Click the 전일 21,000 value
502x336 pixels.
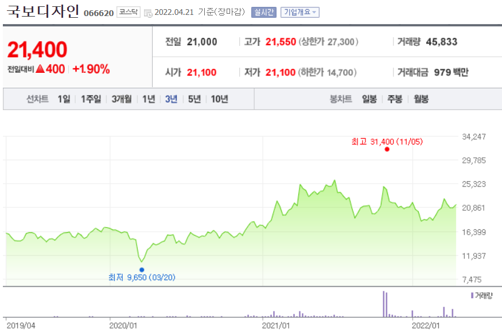click(x=202, y=42)
